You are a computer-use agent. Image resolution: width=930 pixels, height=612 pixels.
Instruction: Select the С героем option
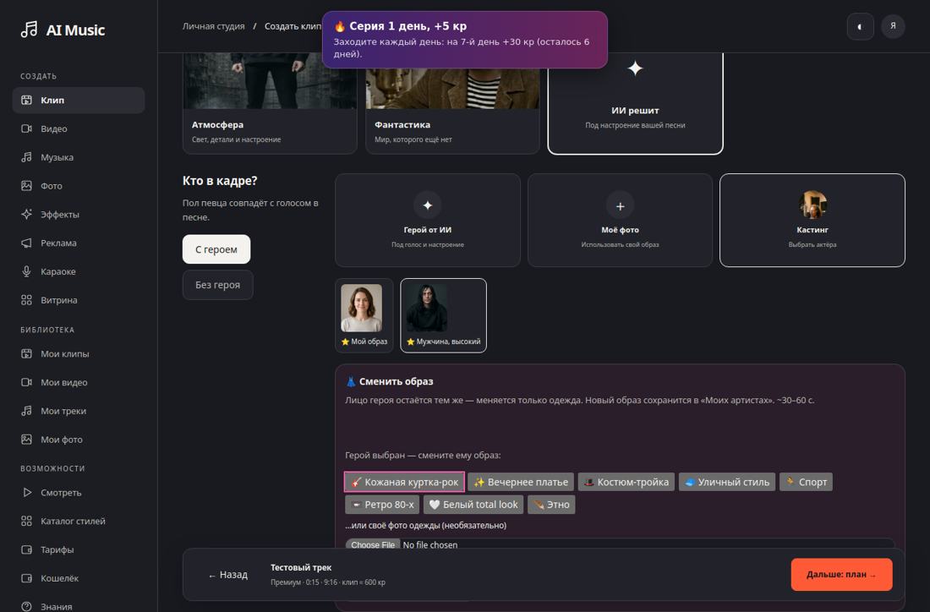tap(216, 249)
